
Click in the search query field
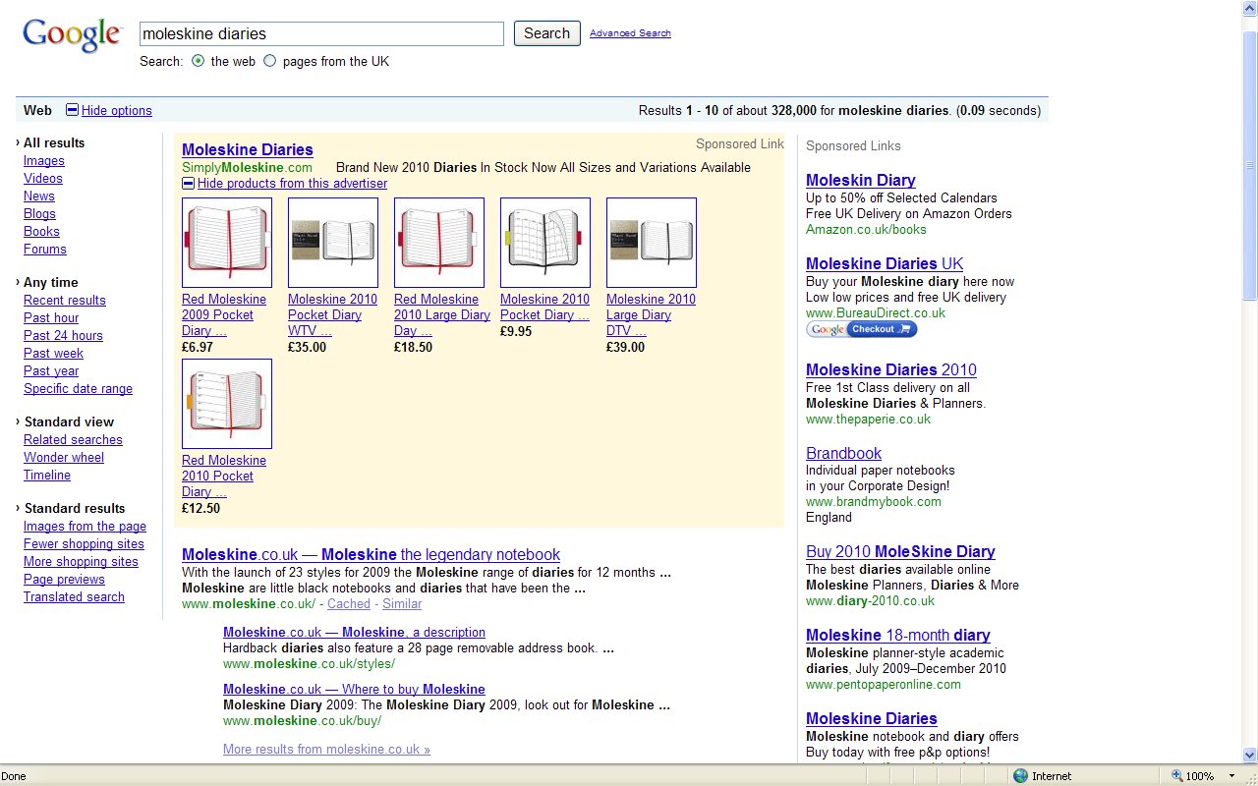pyautogui.click(x=321, y=33)
